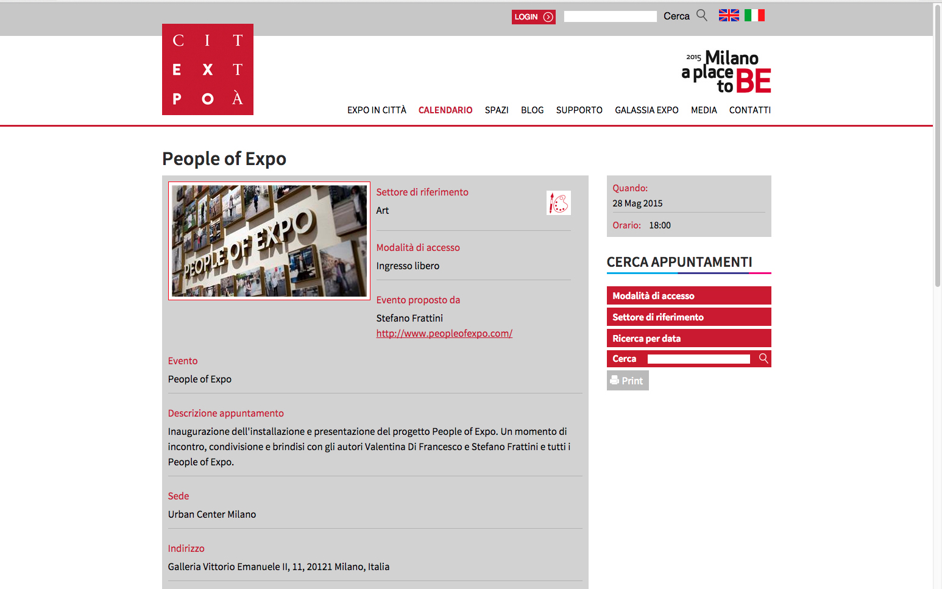Click the LOGIN button
942x589 pixels.
coord(534,17)
